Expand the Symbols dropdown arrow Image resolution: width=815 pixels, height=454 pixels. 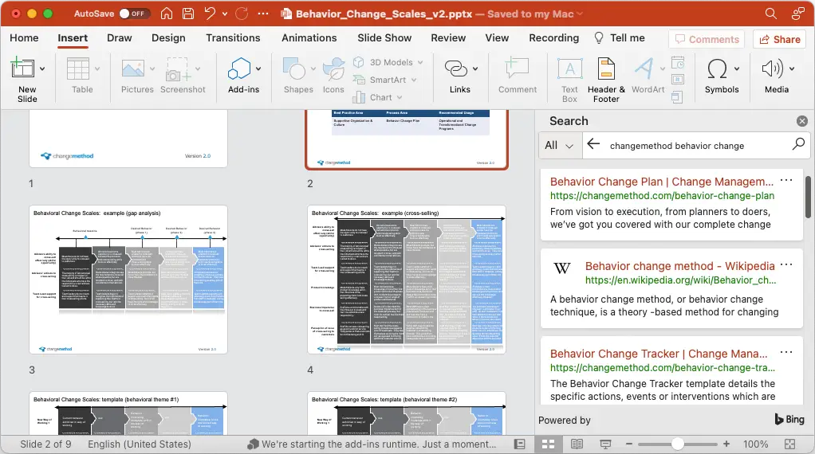coord(737,68)
